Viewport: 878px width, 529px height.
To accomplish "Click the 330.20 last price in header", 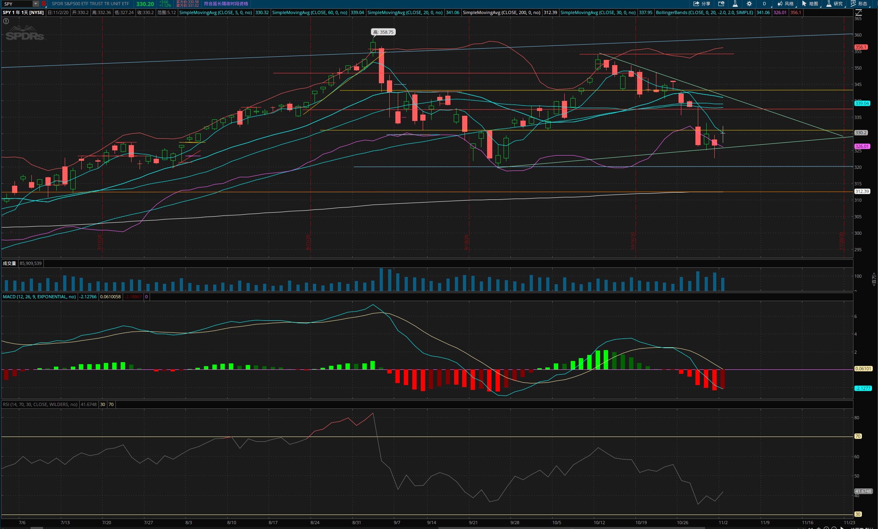I will click(x=145, y=4).
